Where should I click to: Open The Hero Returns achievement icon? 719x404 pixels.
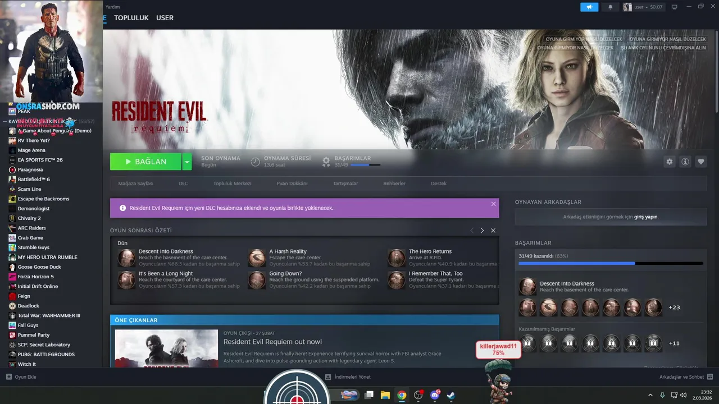click(x=396, y=258)
